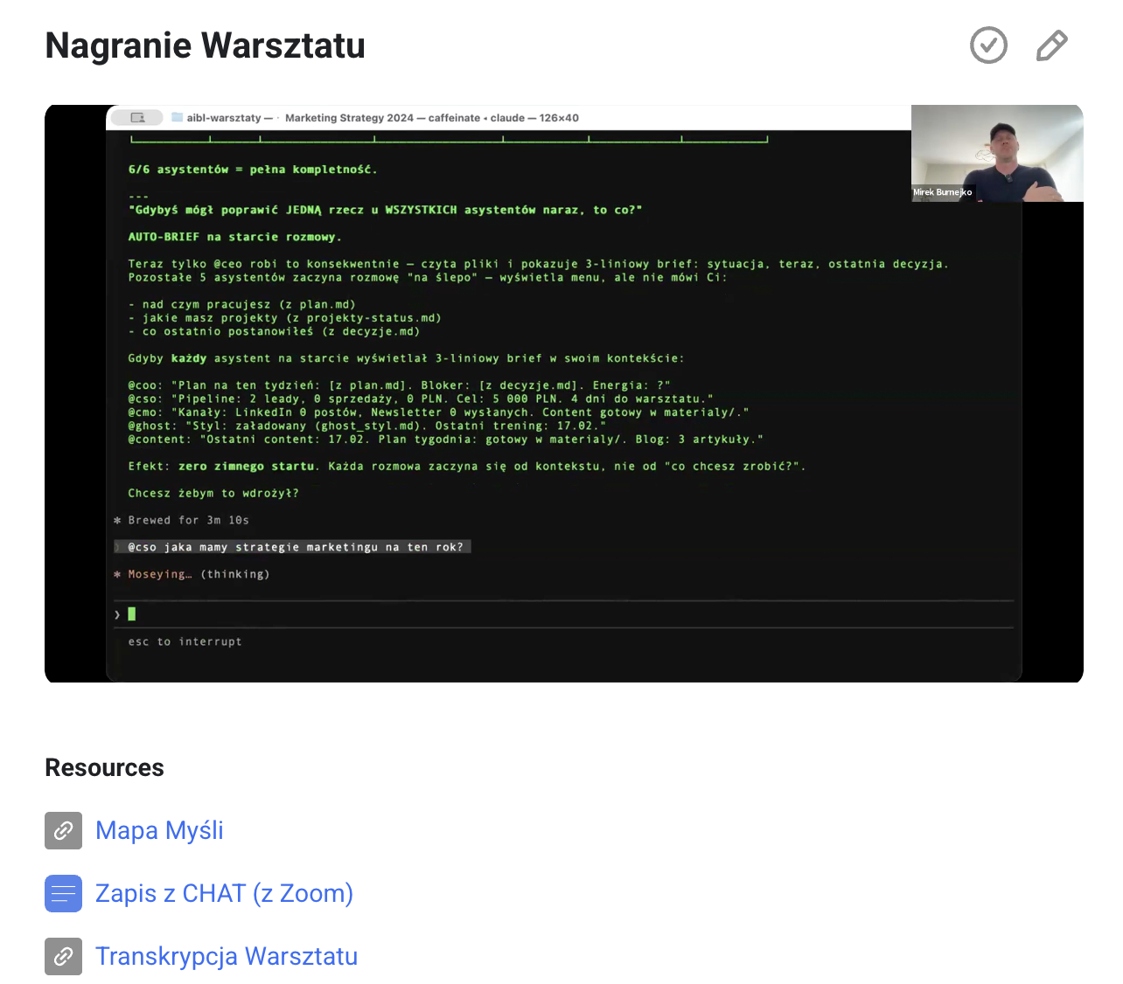Click the highlighted @cso strategie marketingu command line

click(295, 547)
